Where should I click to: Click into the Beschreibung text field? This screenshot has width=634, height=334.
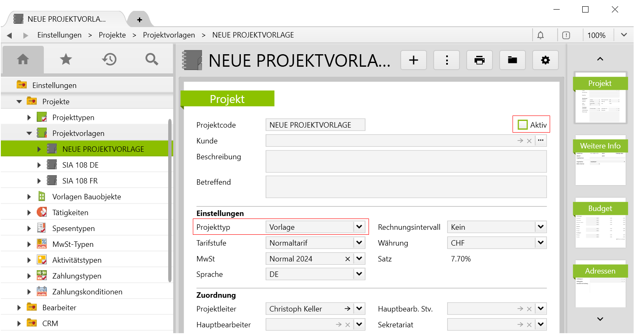click(x=406, y=161)
